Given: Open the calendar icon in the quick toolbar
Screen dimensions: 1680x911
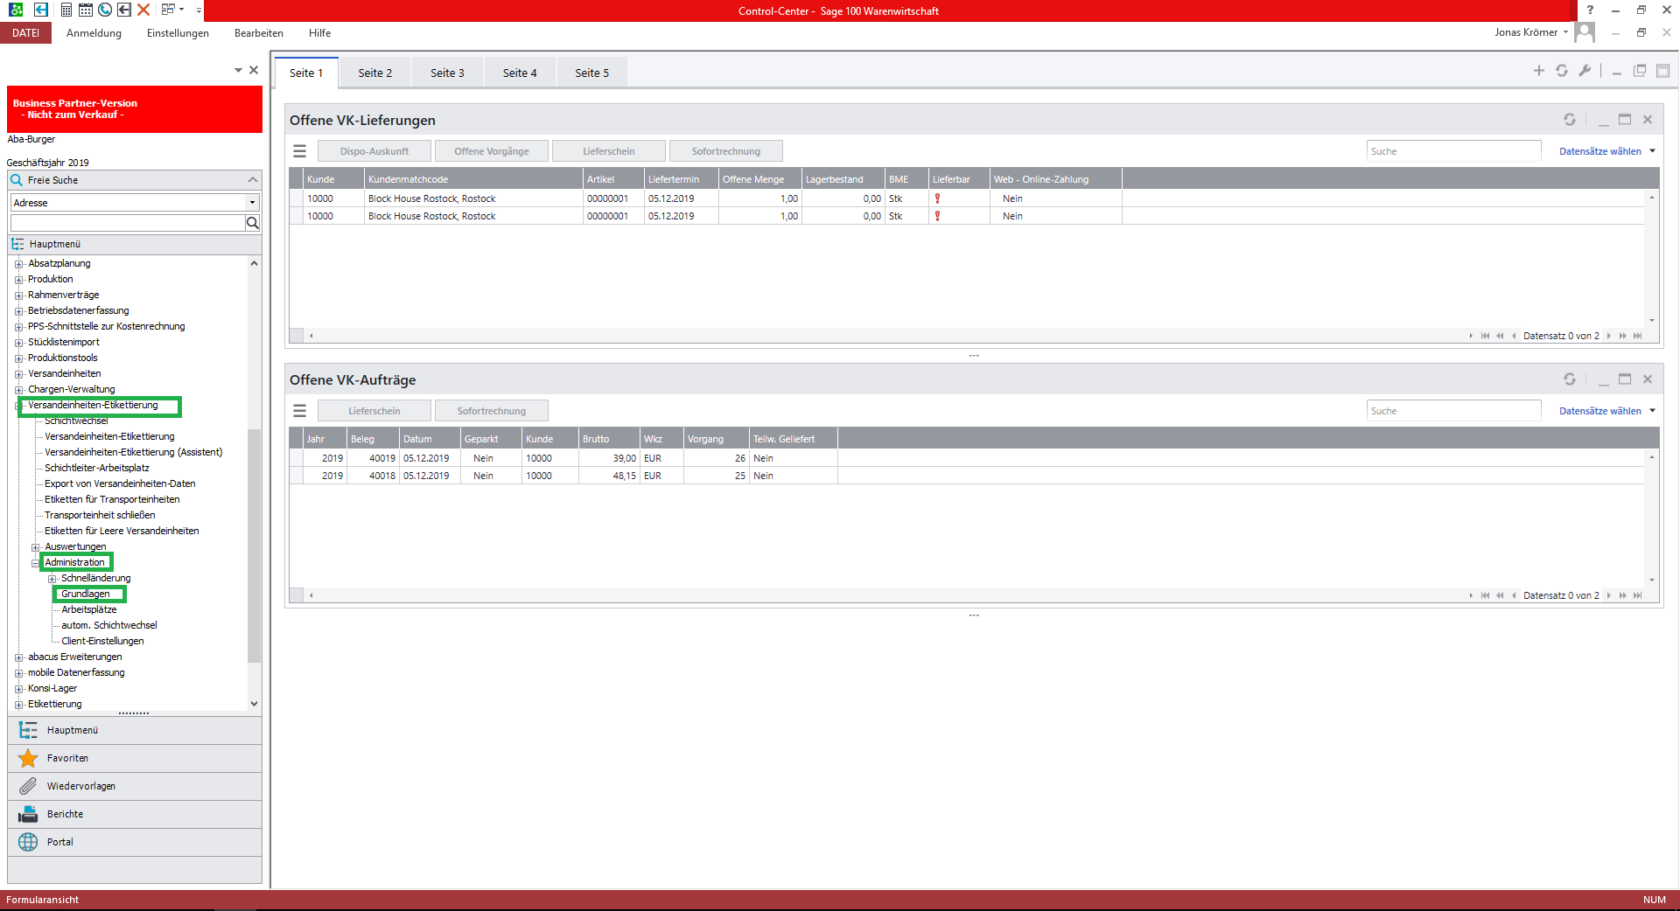Looking at the screenshot, I should 86,10.
